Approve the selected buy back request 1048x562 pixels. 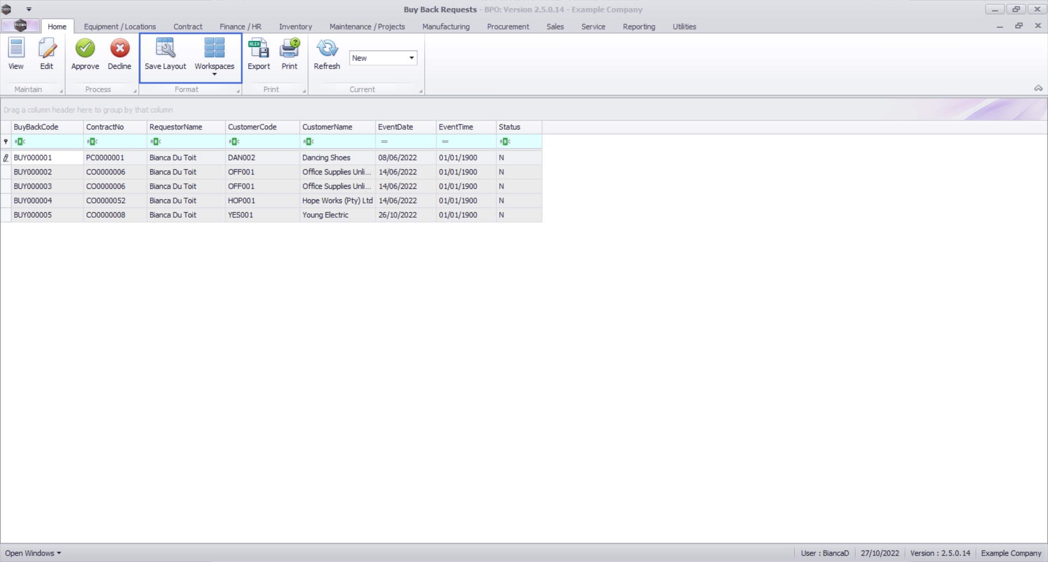point(85,54)
